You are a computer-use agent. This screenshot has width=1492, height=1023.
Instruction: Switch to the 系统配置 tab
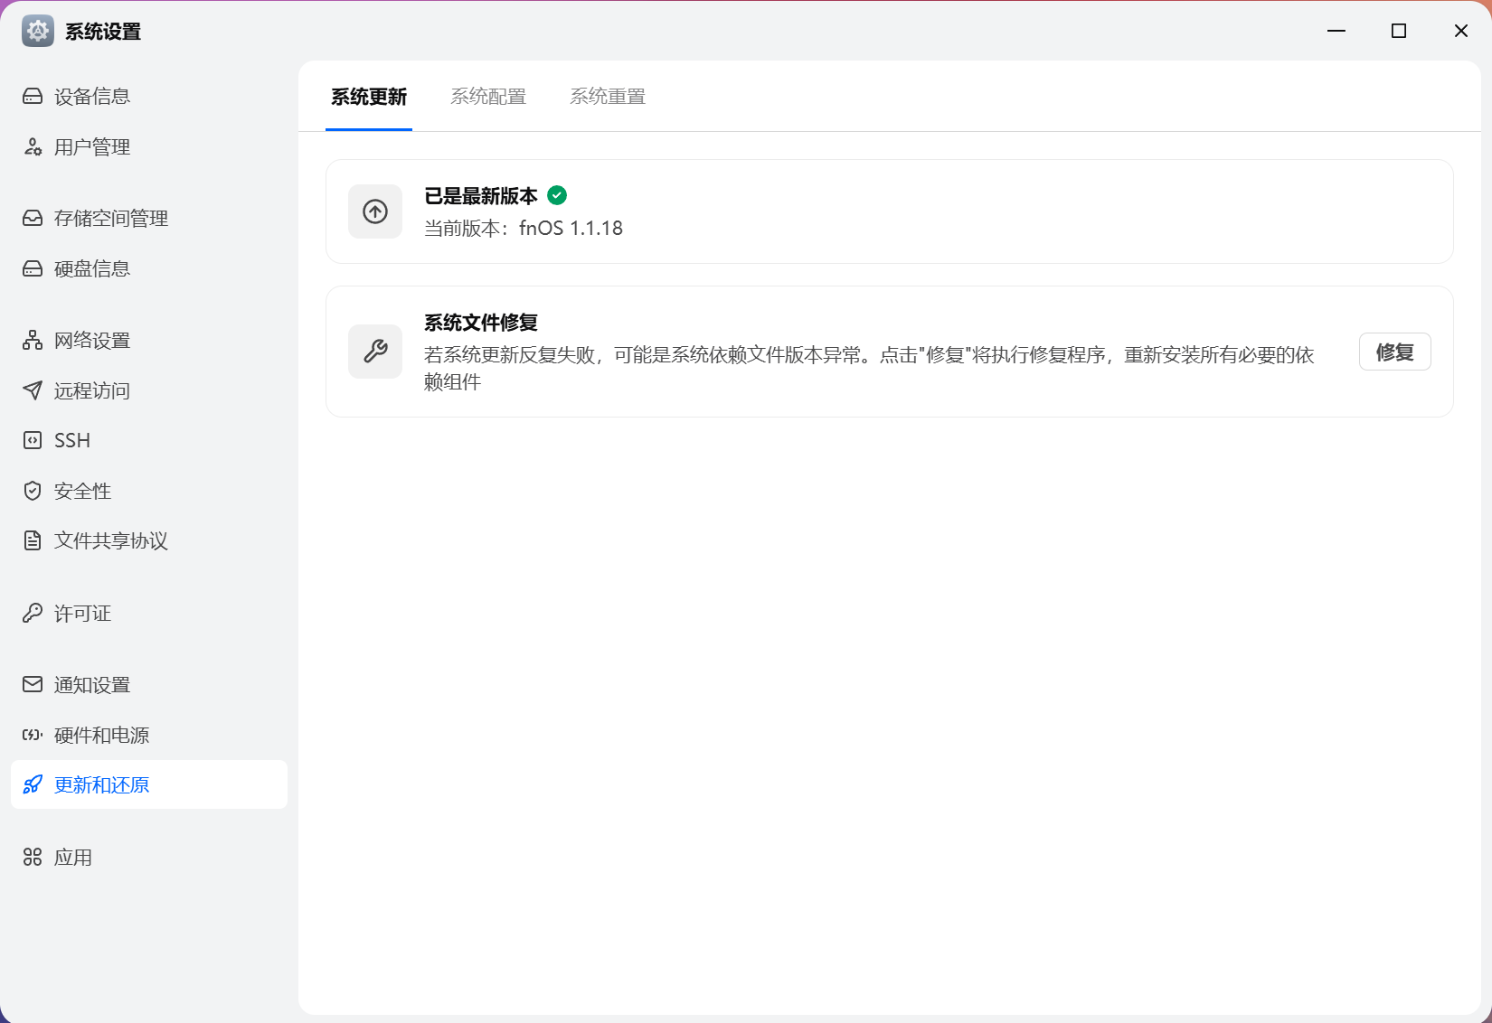pyautogui.click(x=488, y=97)
